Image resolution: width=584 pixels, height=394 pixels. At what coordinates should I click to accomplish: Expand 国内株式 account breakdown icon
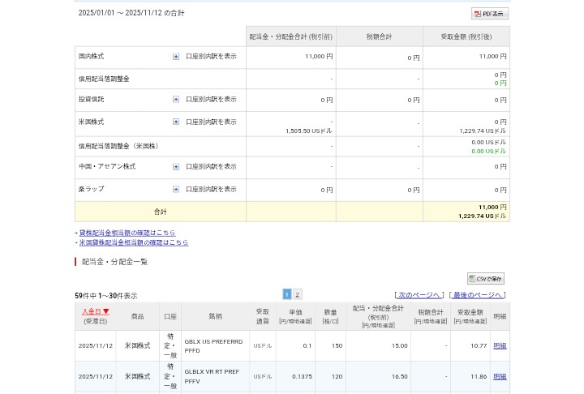point(176,57)
